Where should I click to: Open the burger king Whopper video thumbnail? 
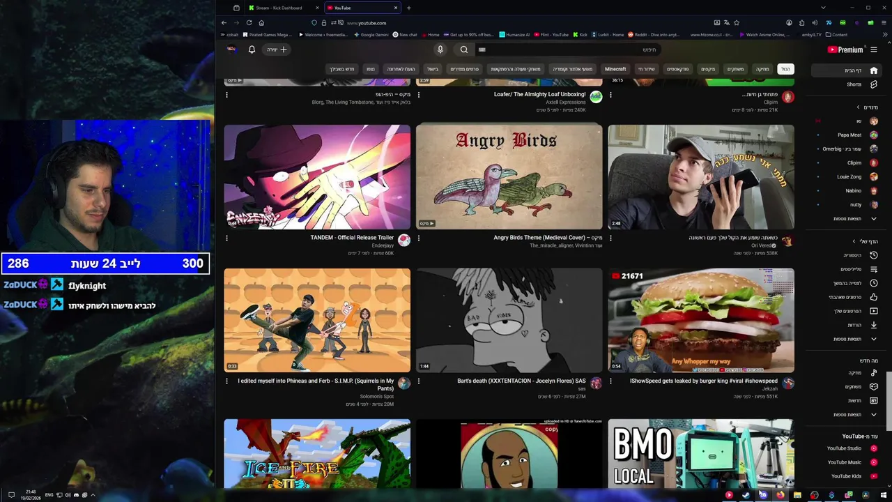pyautogui.click(x=700, y=320)
